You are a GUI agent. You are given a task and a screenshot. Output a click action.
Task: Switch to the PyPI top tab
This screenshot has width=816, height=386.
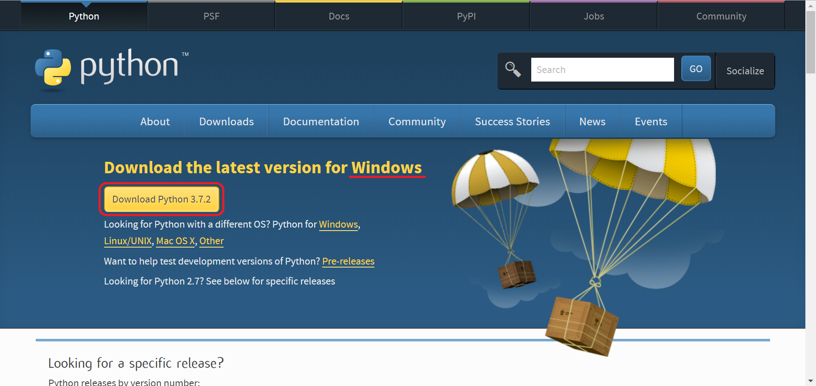click(466, 16)
